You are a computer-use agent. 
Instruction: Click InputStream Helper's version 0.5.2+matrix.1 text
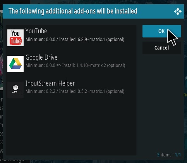[91, 91]
